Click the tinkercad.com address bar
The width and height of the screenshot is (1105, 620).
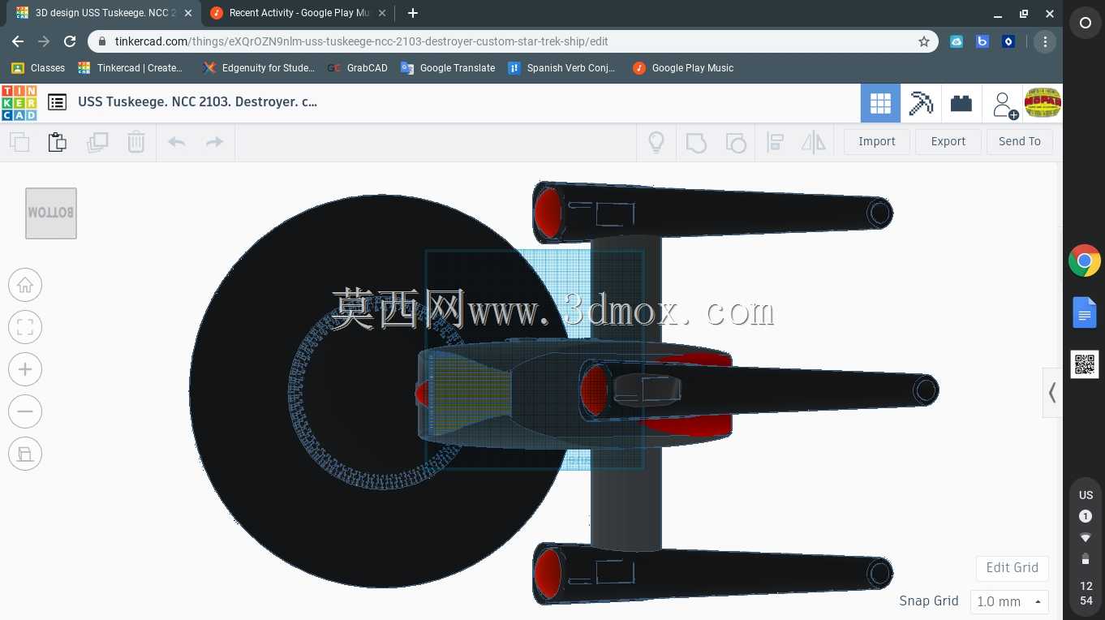(x=513, y=41)
